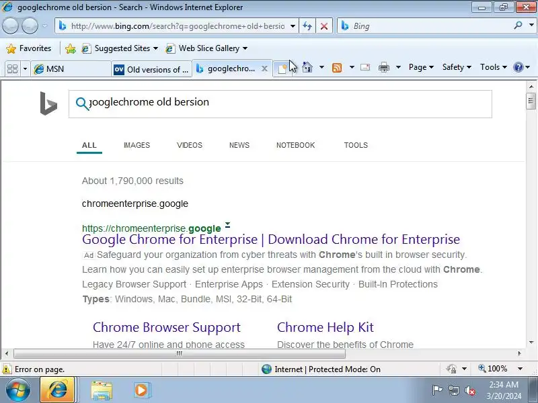Expand the Feeds dropdown arrow
Image resolution: width=538 pixels, height=403 pixels.
(x=352, y=67)
